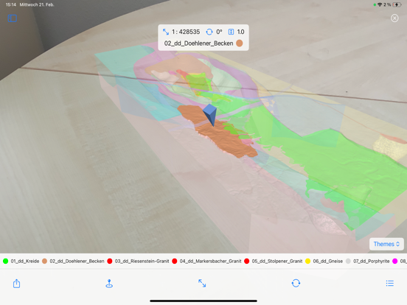The width and height of the screenshot is (407, 305).
Task: Tap the Wi-Fi icon in status bar
Action: 380,4
